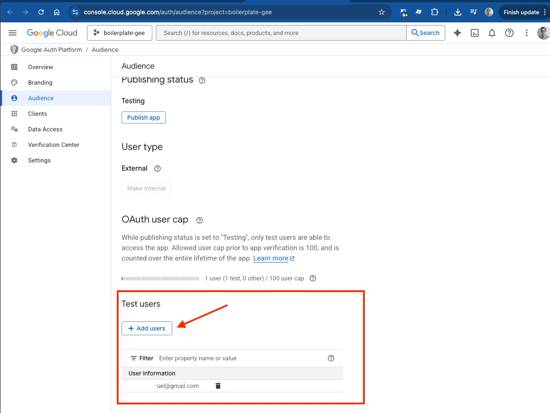The width and height of the screenshot is (550, 413).
Task: Activate Cloud Shell terminal icon
Action: [475, 33]
